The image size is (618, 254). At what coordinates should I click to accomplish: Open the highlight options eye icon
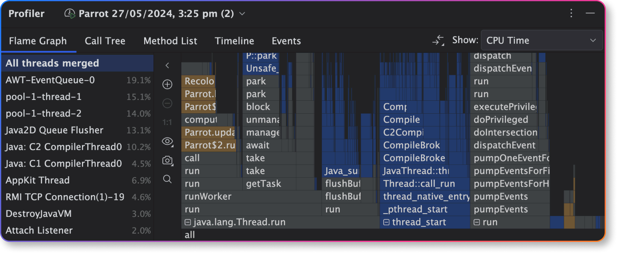click(167, 142)
